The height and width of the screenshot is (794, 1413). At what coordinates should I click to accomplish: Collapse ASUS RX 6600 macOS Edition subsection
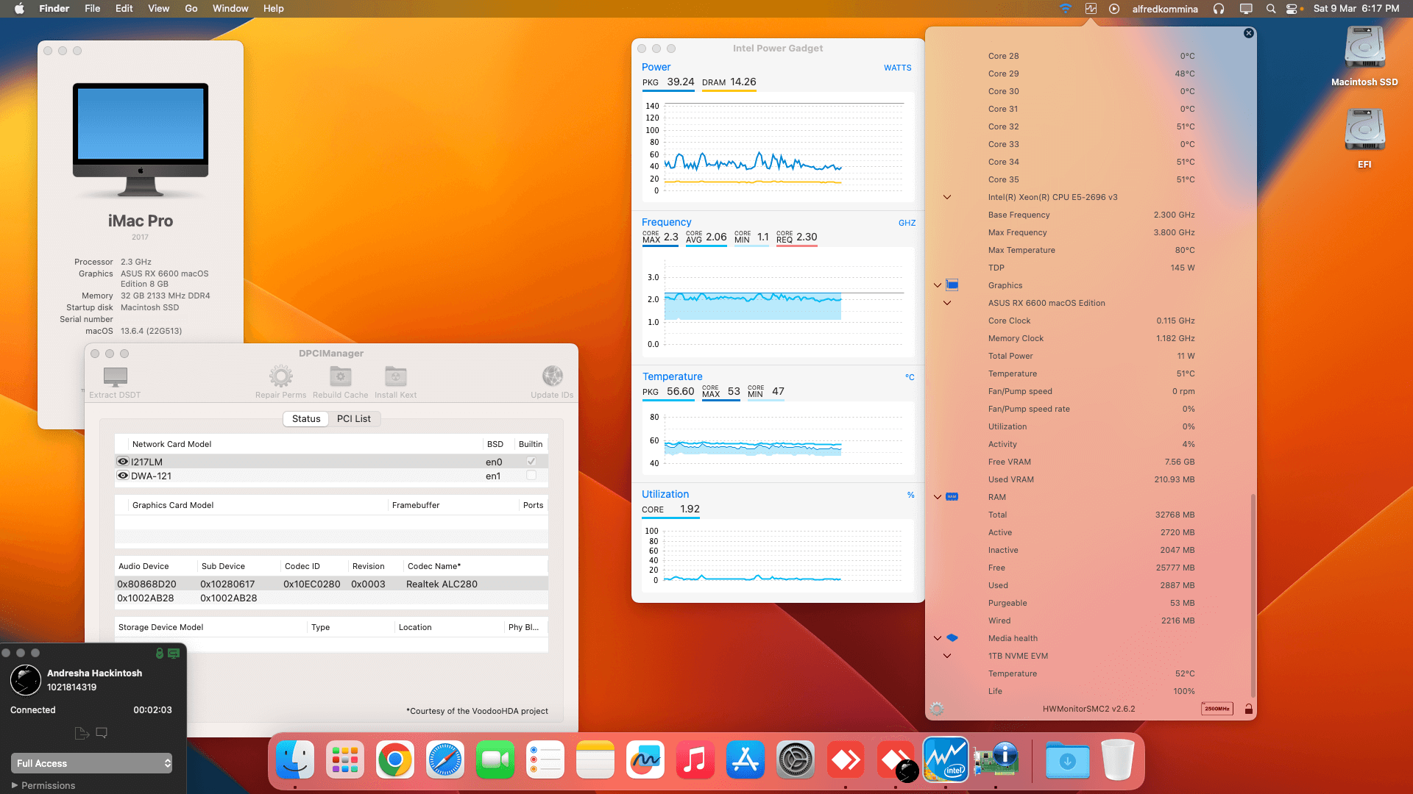(x=947, y=303)
